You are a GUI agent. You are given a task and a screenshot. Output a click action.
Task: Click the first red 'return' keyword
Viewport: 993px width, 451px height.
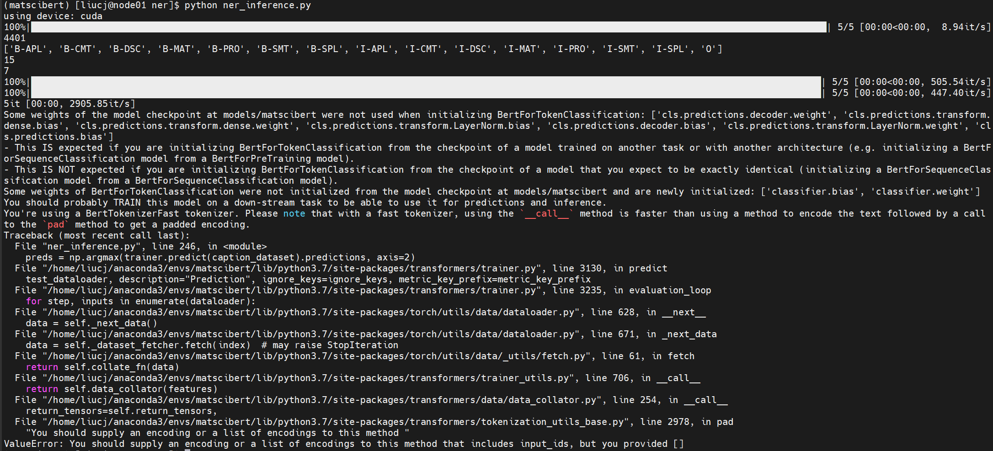pyautogui.click(x=42, y=367)
